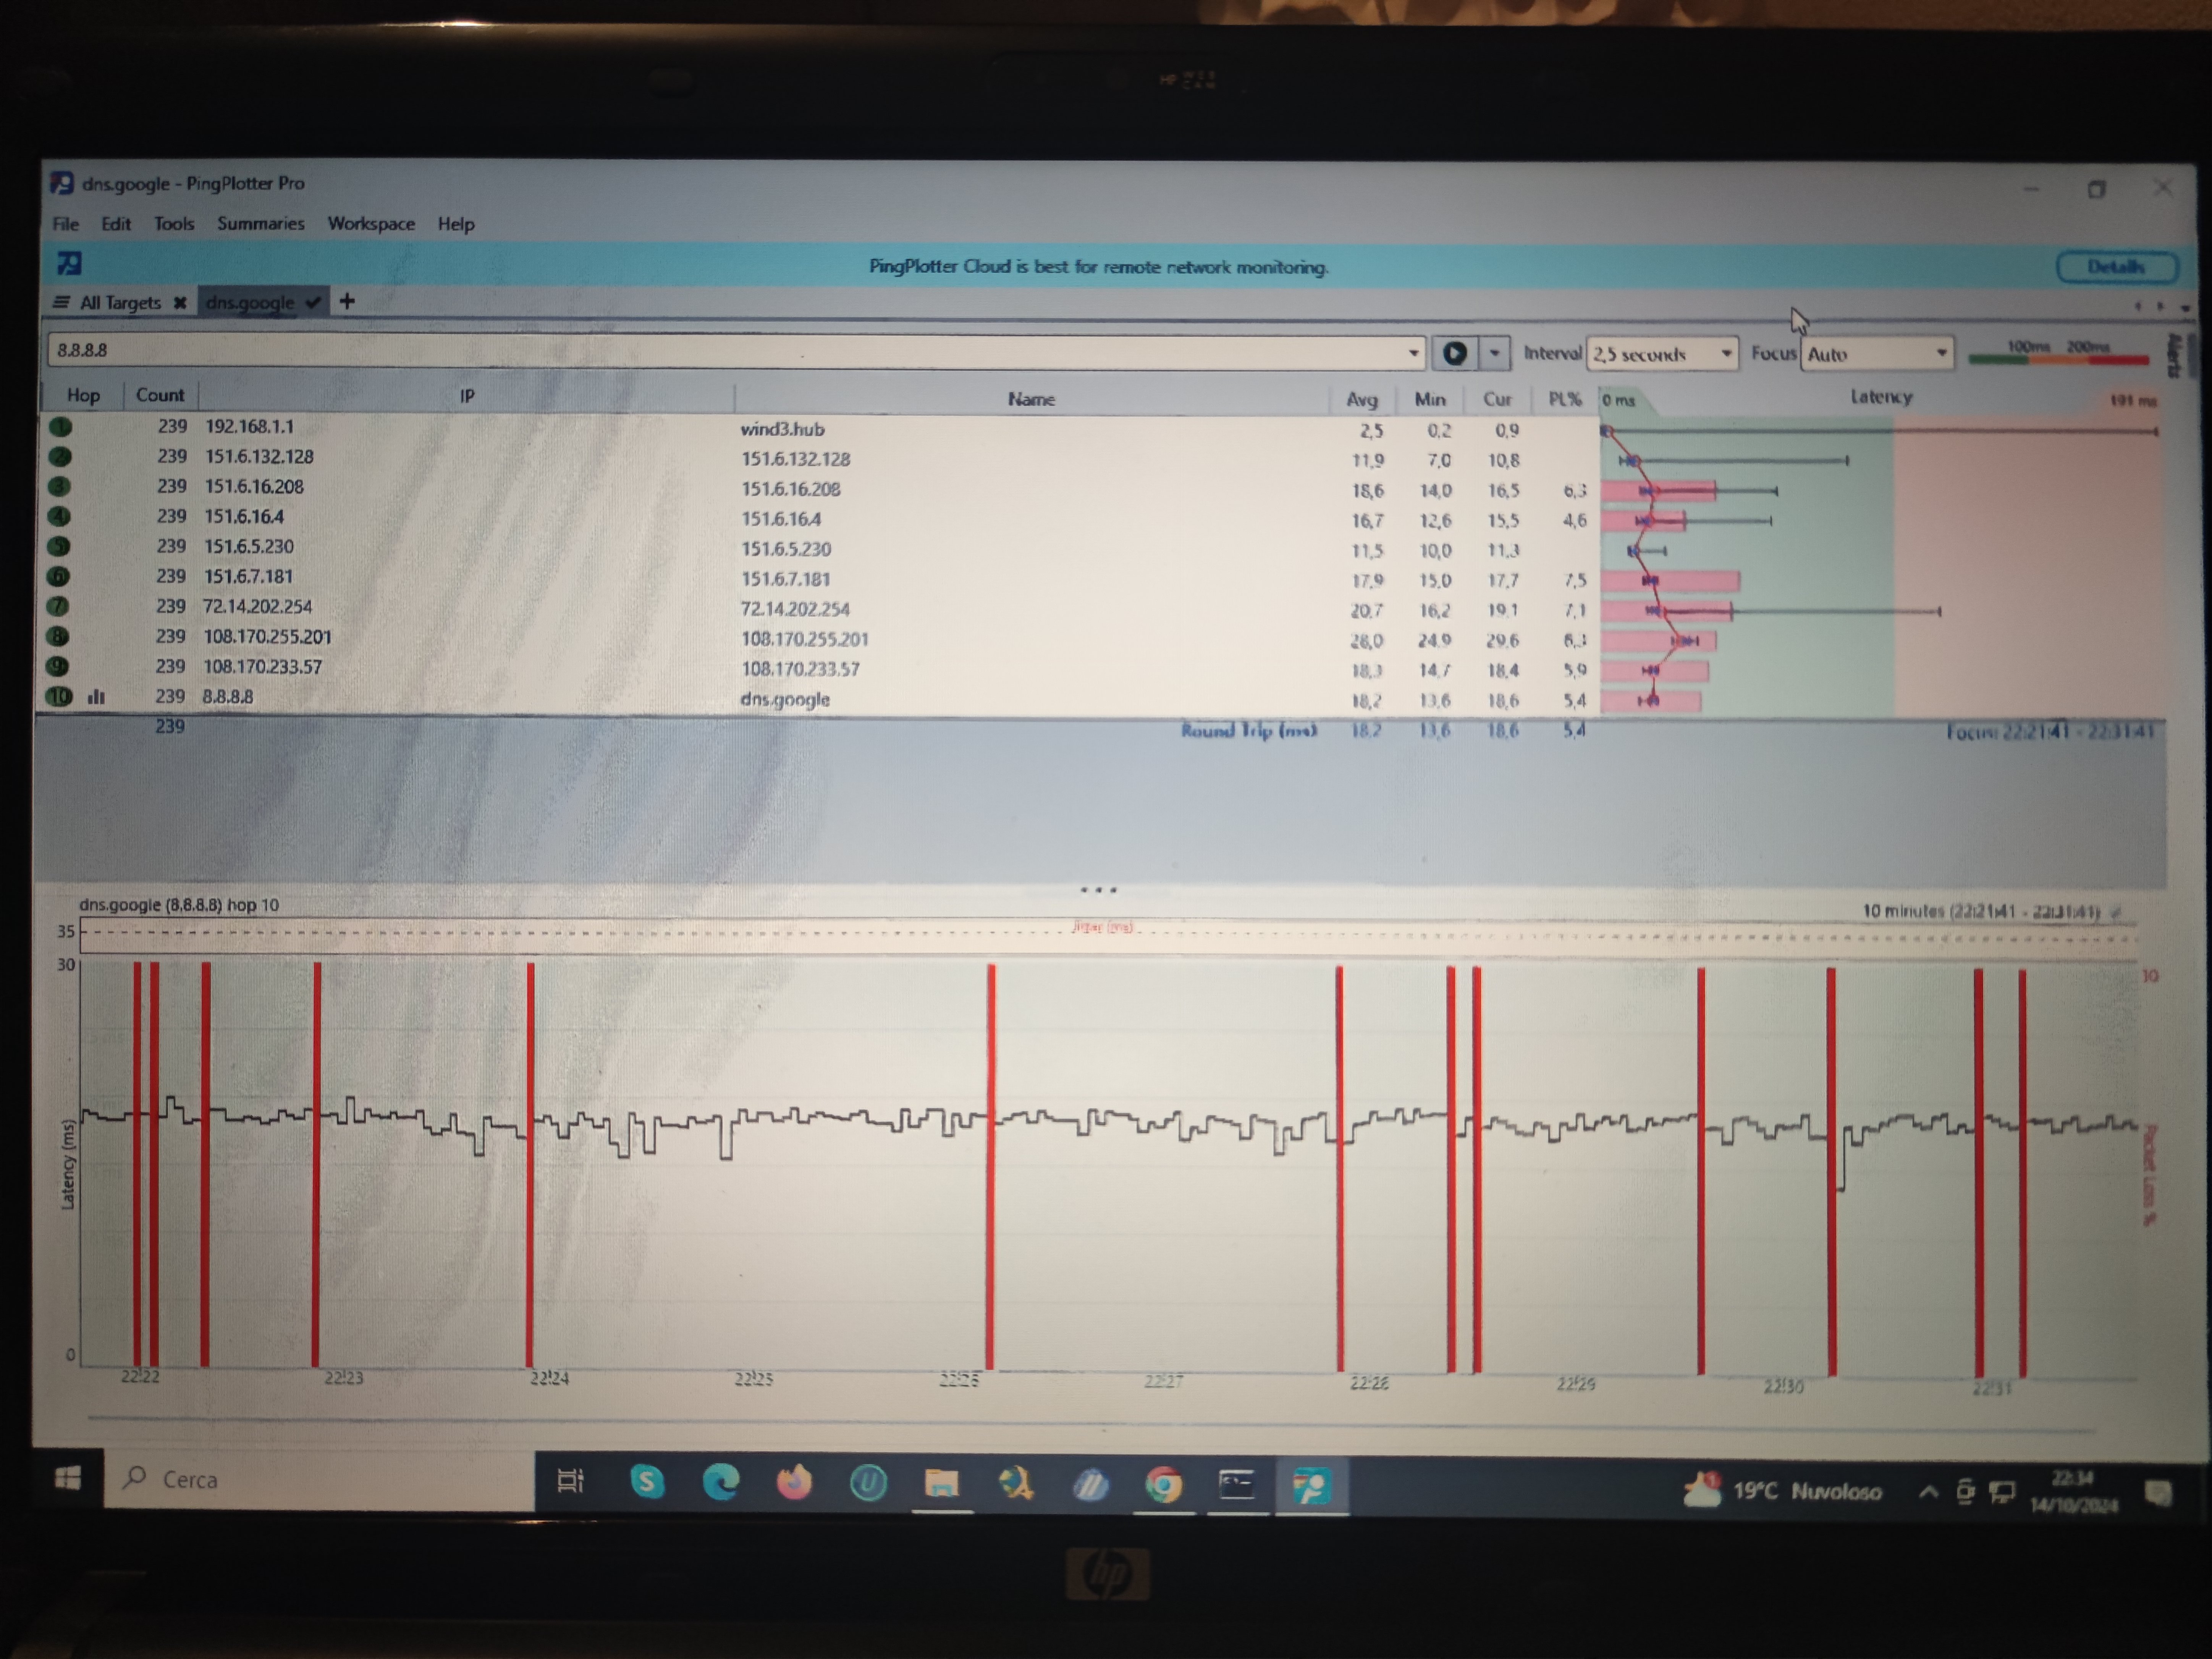Open Firefox from the taskbar

tap(794, 1482)
